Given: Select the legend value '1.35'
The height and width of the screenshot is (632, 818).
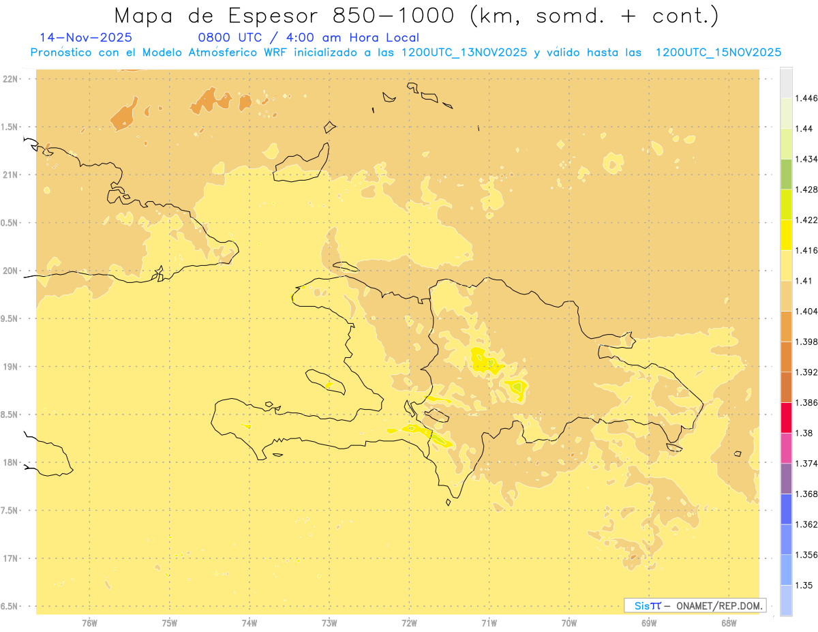Looking at the screenshot, I should tap(803, 585).
